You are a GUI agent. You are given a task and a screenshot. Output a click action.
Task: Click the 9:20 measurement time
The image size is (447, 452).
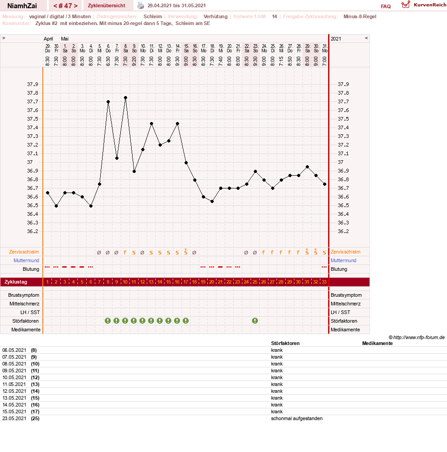tap(134, 61)
